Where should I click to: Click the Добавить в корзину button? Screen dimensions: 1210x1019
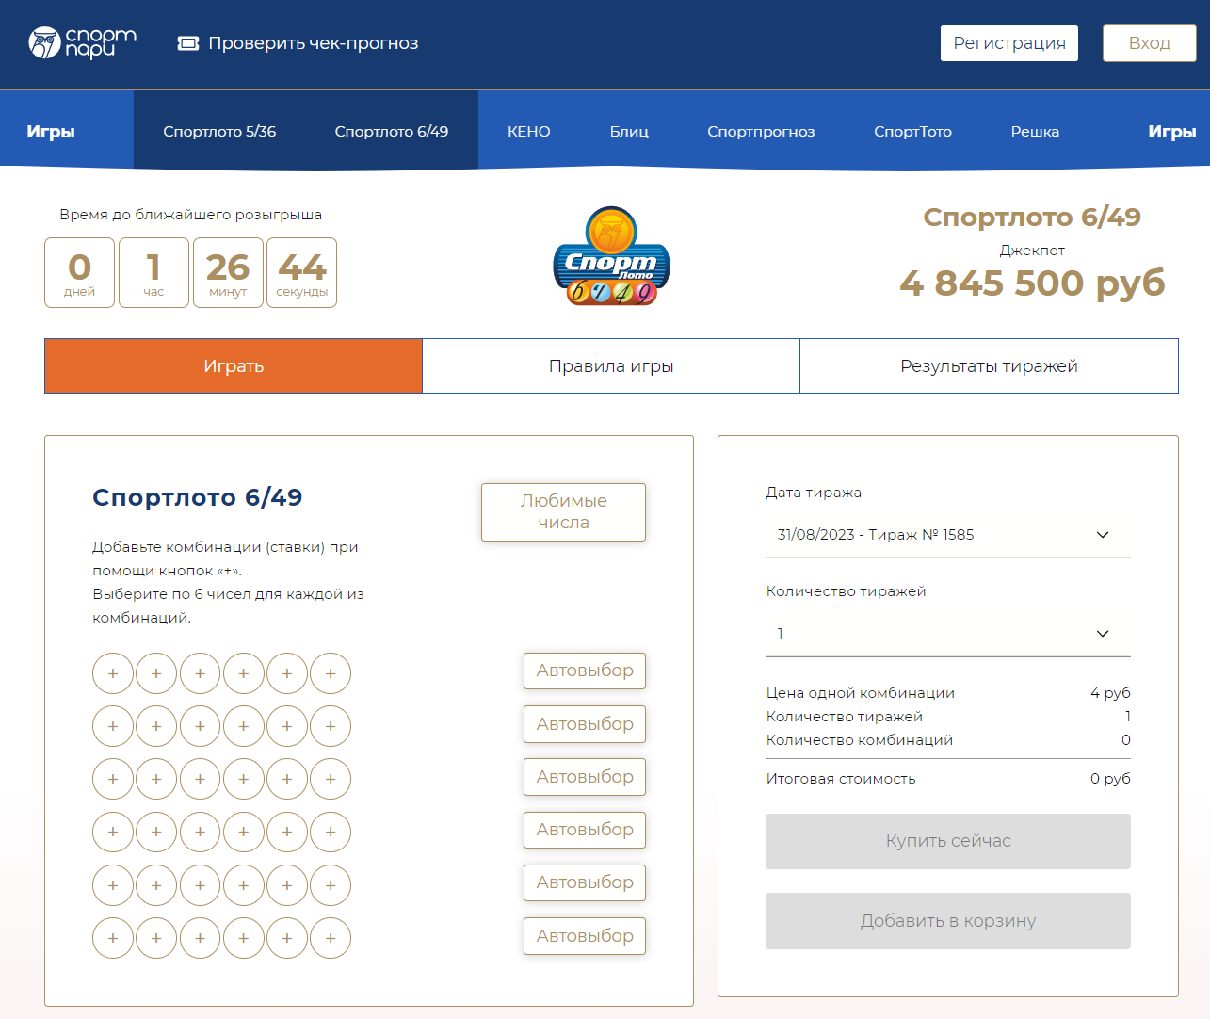(948, 921)
